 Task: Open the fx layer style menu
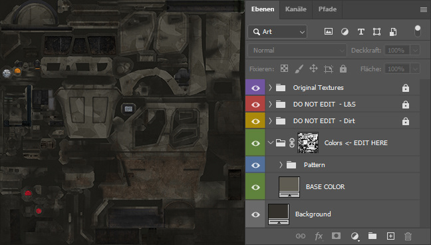[x=319, y=236]
